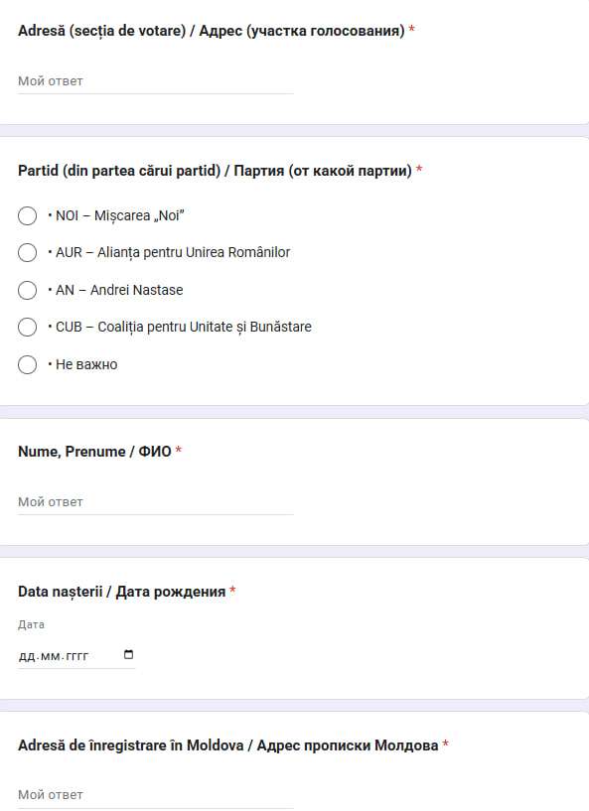Click the дд.мм.гггг date input field
The width and height of the screenshot is (589, 811).
coord(76,656)
